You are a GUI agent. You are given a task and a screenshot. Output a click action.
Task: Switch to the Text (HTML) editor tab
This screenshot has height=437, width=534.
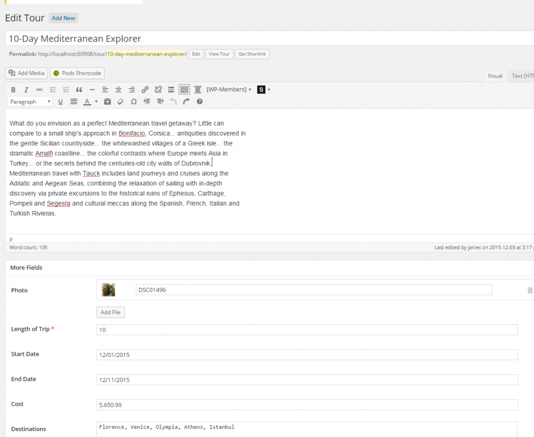click(522, 76)
